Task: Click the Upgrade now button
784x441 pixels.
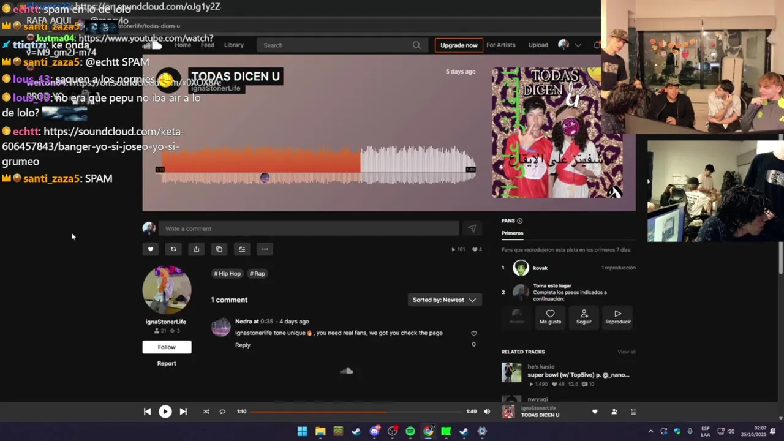Action: click(459, 45)
